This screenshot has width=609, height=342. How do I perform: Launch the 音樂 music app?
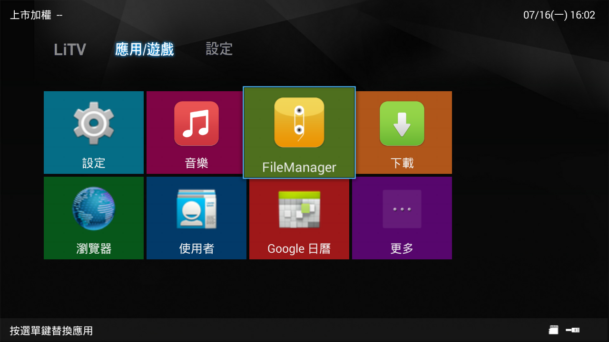pyautogui.click(x=196, y=133)
